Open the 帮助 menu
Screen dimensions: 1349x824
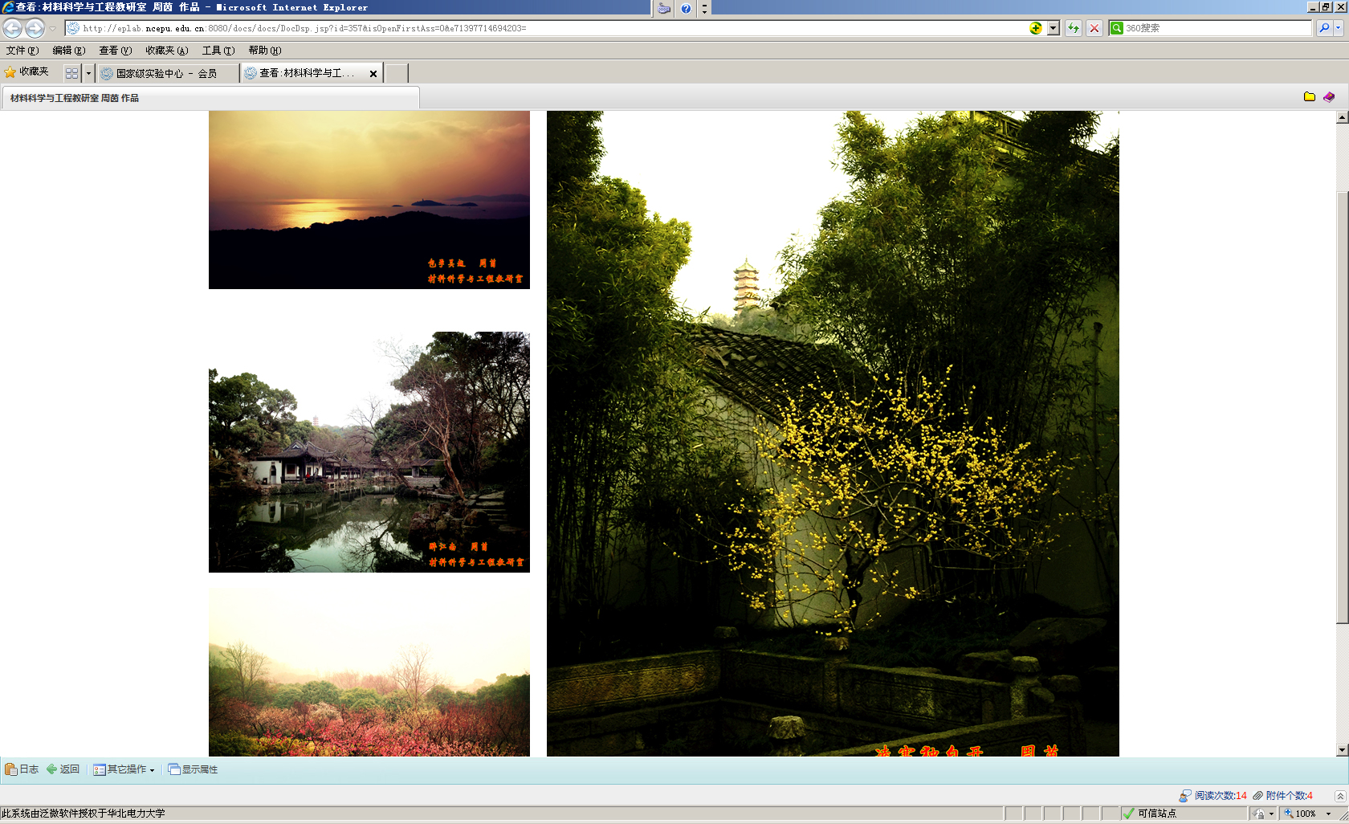point(264,51)
